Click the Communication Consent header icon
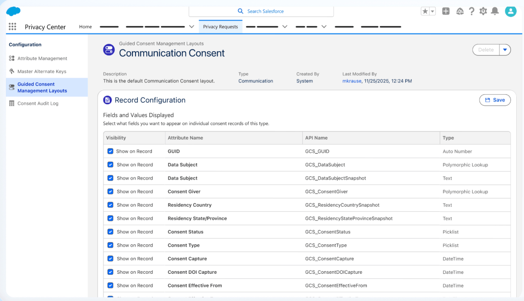 [109, 50]
